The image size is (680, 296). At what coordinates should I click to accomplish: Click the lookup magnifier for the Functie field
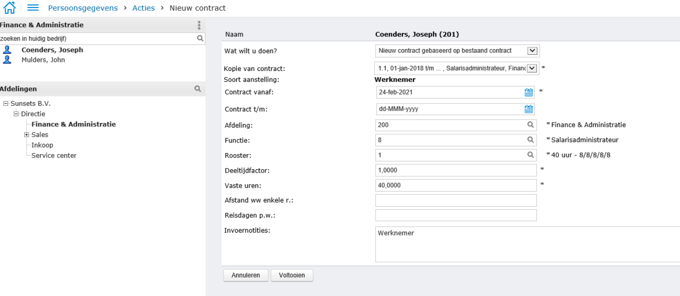pyautogui.click(x=530, y=140)
